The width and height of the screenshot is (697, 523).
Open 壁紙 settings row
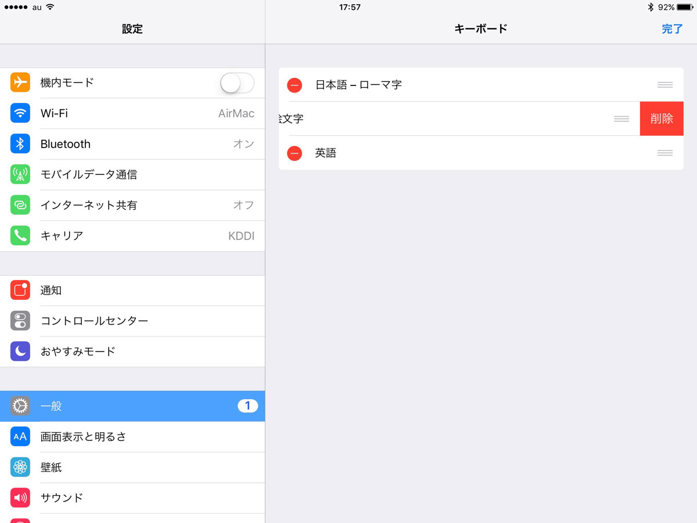(x=132, y=467)
